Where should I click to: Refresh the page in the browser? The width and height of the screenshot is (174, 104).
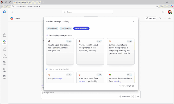[7, 6]
